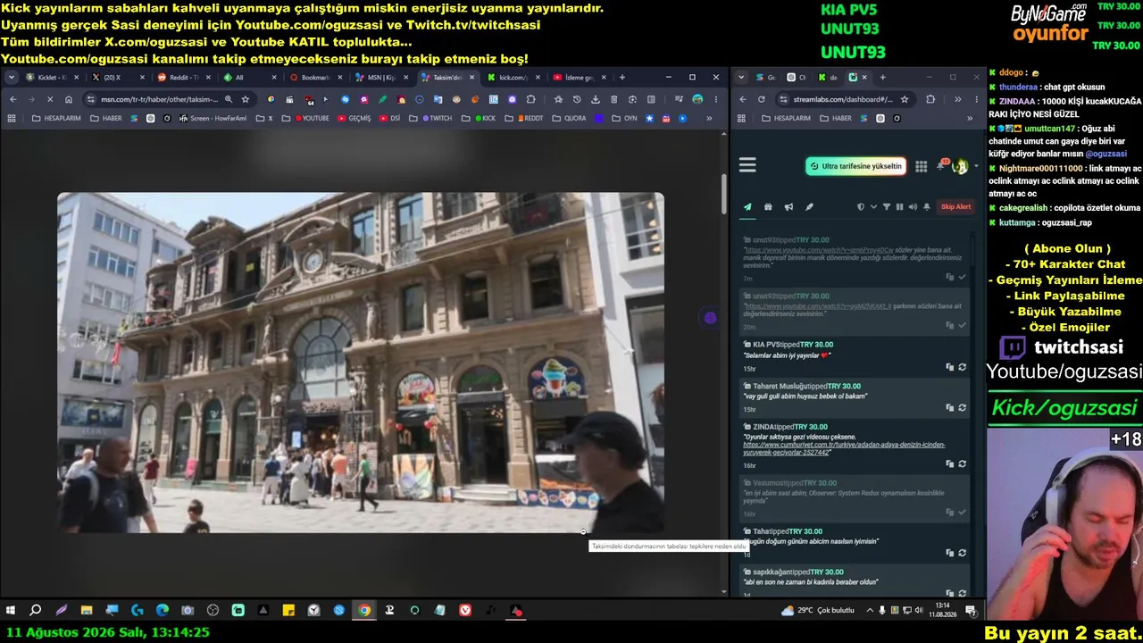Click the shield moderation icon
The height and width of the screenshot is (643, 1143).
click(x=861, y=207)
